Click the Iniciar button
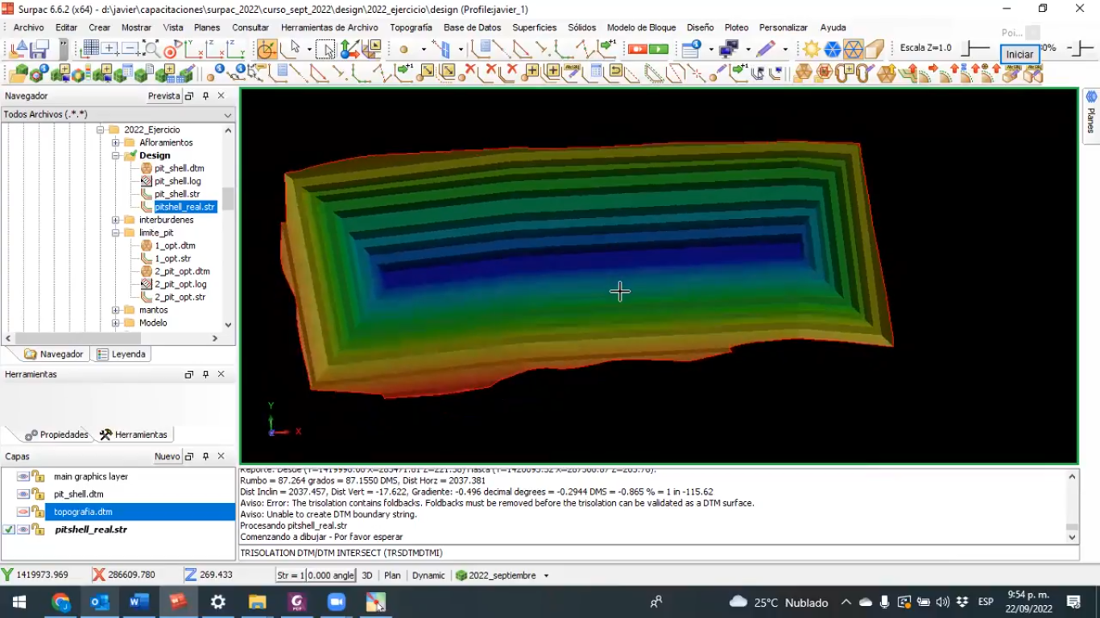This screenshot has width=1100, height=618. [1019, 55]
